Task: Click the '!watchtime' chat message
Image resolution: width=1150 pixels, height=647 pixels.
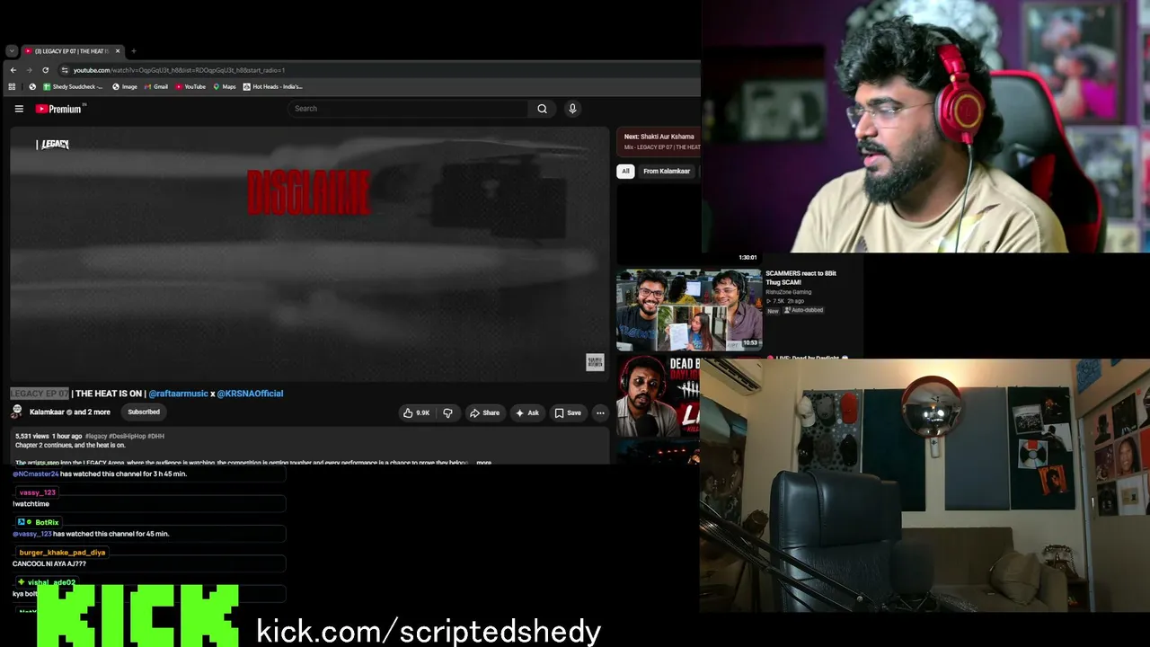Action: (x=31, y=504)
